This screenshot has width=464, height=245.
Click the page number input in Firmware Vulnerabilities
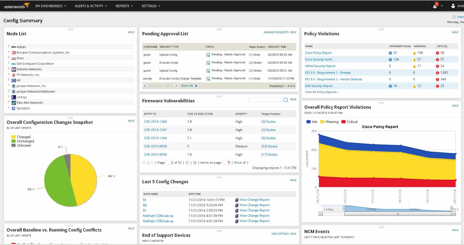pyautogui.click(x=169, y=162)
